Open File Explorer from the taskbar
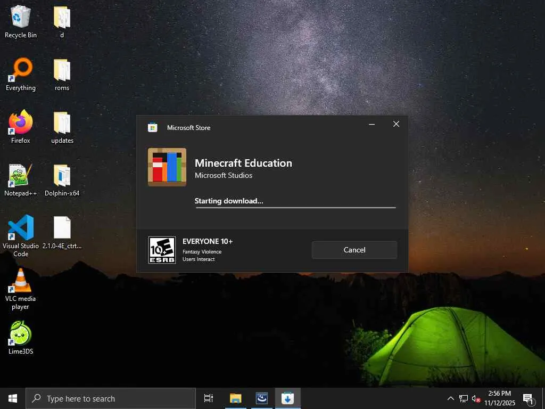The height and width of the screenshot is (409, 545). pyautogui.click(x=236, y=398)
